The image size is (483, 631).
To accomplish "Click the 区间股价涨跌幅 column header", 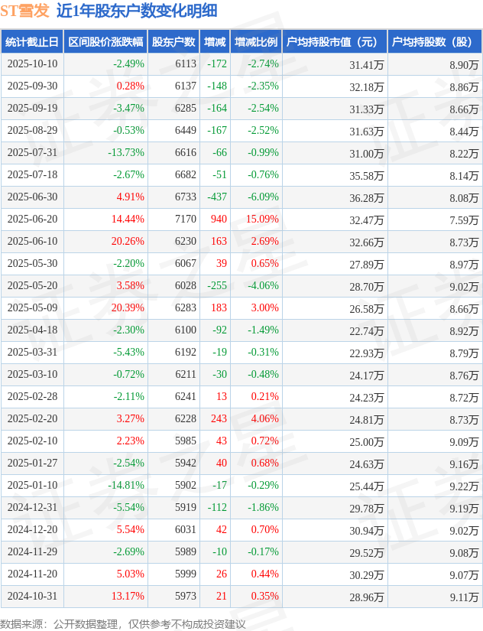I will 105,42.
